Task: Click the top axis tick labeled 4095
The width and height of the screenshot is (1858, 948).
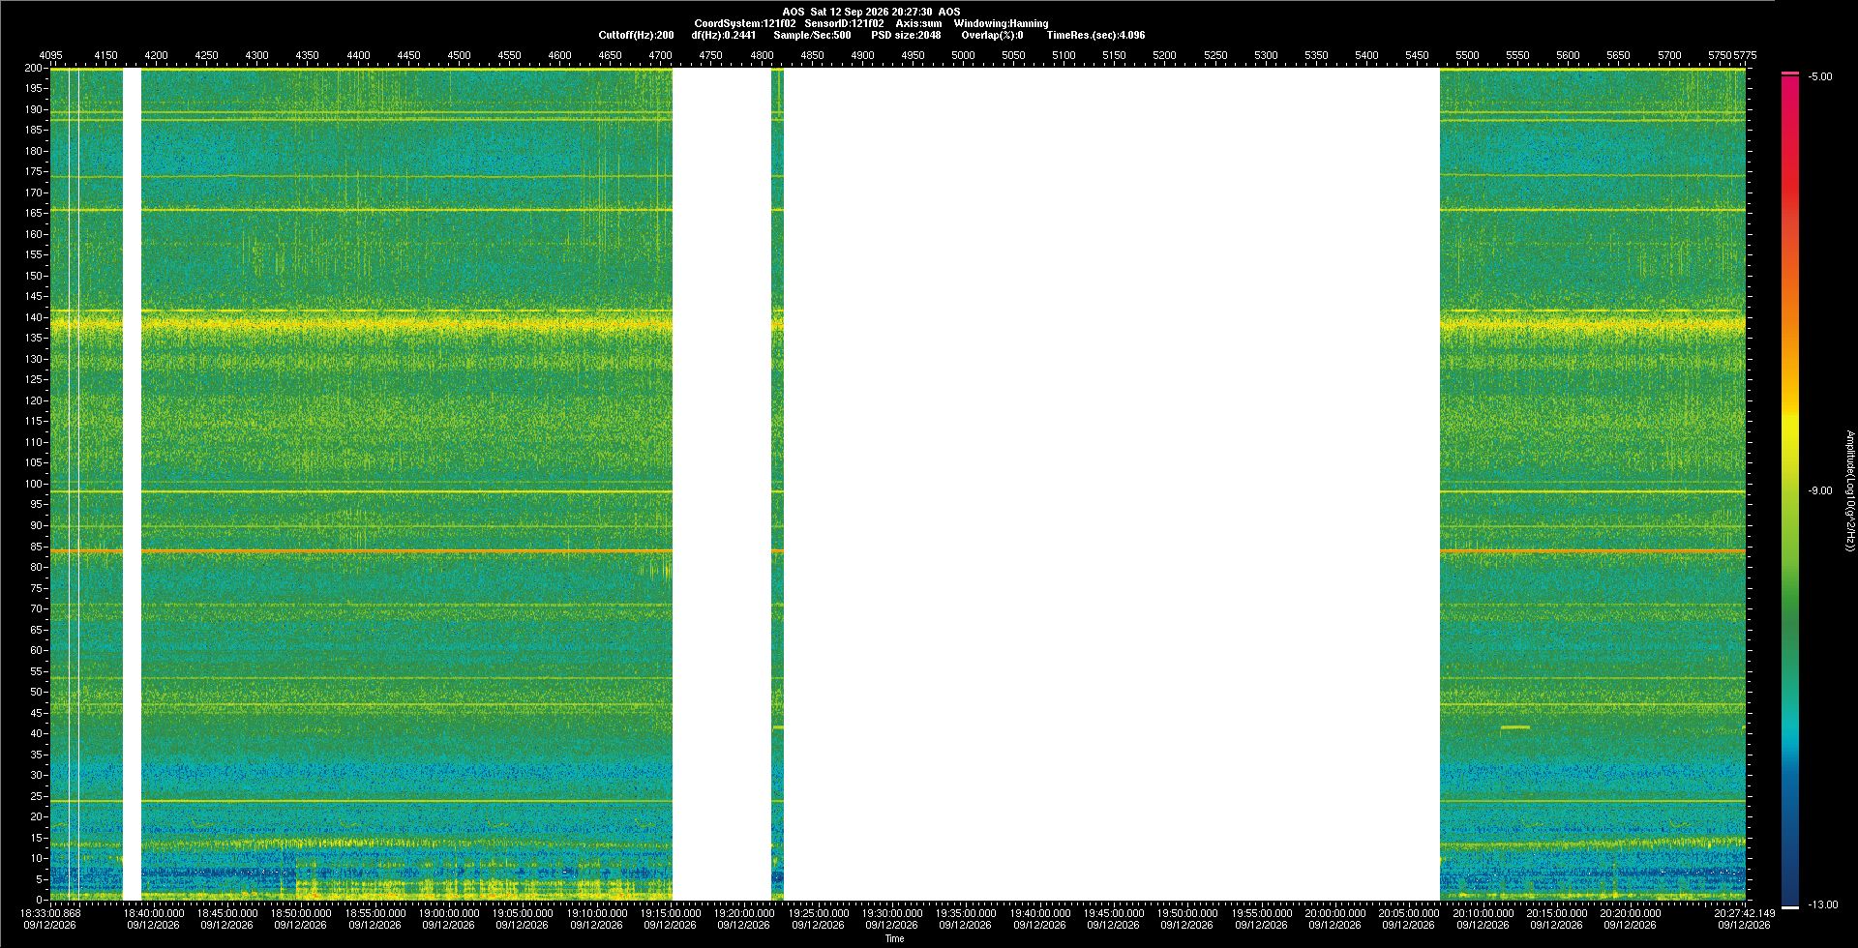Action: coord(50,55)
